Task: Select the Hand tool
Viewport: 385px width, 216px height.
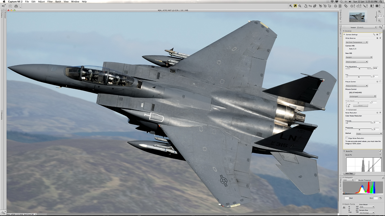Action: coord(295,6)
